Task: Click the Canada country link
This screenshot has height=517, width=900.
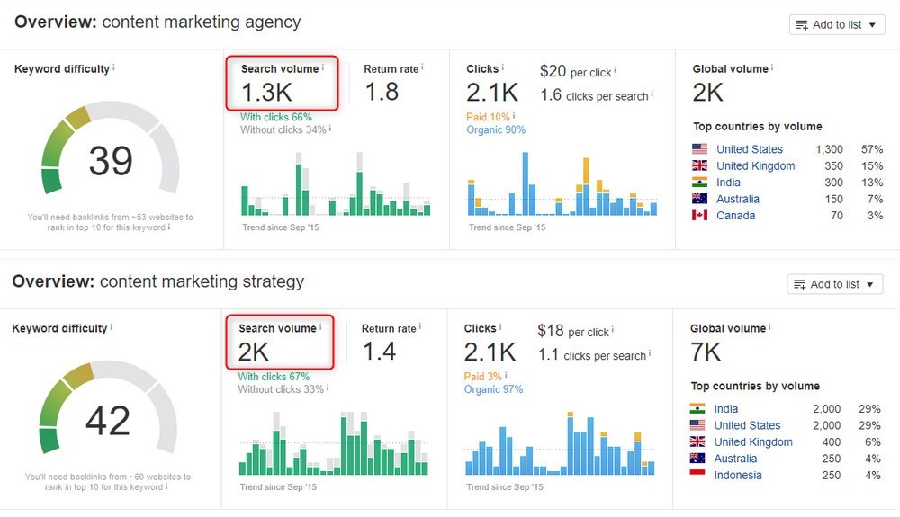Action: click(735, 216)
